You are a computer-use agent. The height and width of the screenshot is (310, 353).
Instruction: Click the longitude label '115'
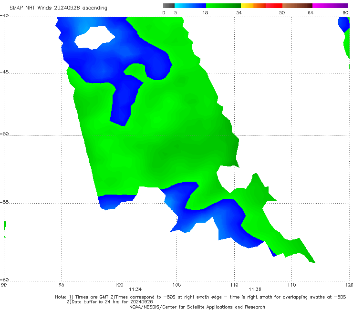pyautogui.click(x=292, y=285)
